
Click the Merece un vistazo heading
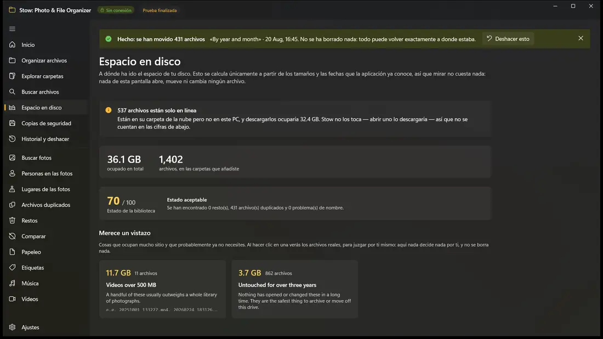pos(124,233)
